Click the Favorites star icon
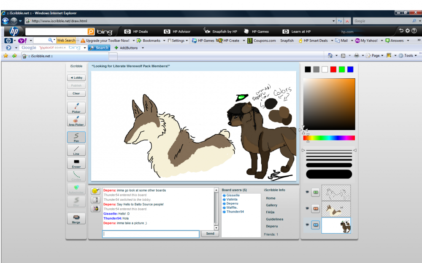Image resolution: width=422 pixels, height=263 pixels. (x=5, y=56)
